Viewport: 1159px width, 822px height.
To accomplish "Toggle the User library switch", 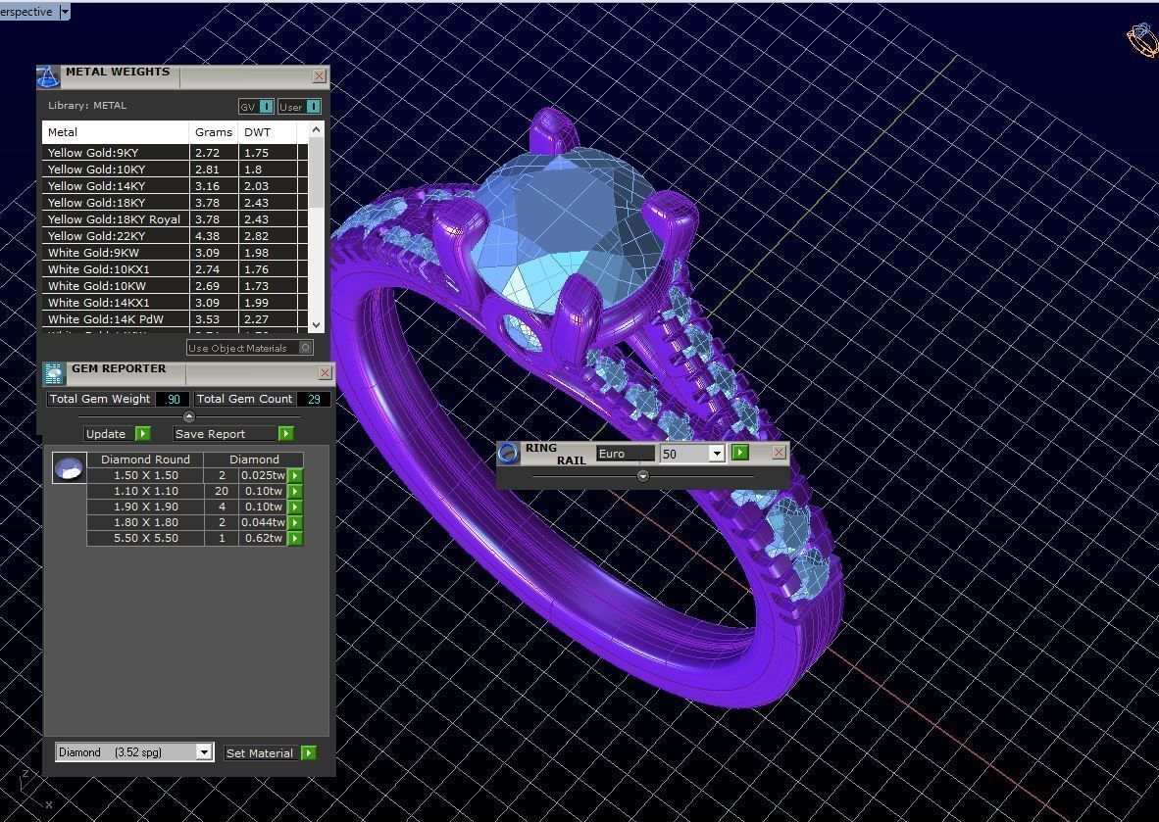I will [x=313, y=107].
